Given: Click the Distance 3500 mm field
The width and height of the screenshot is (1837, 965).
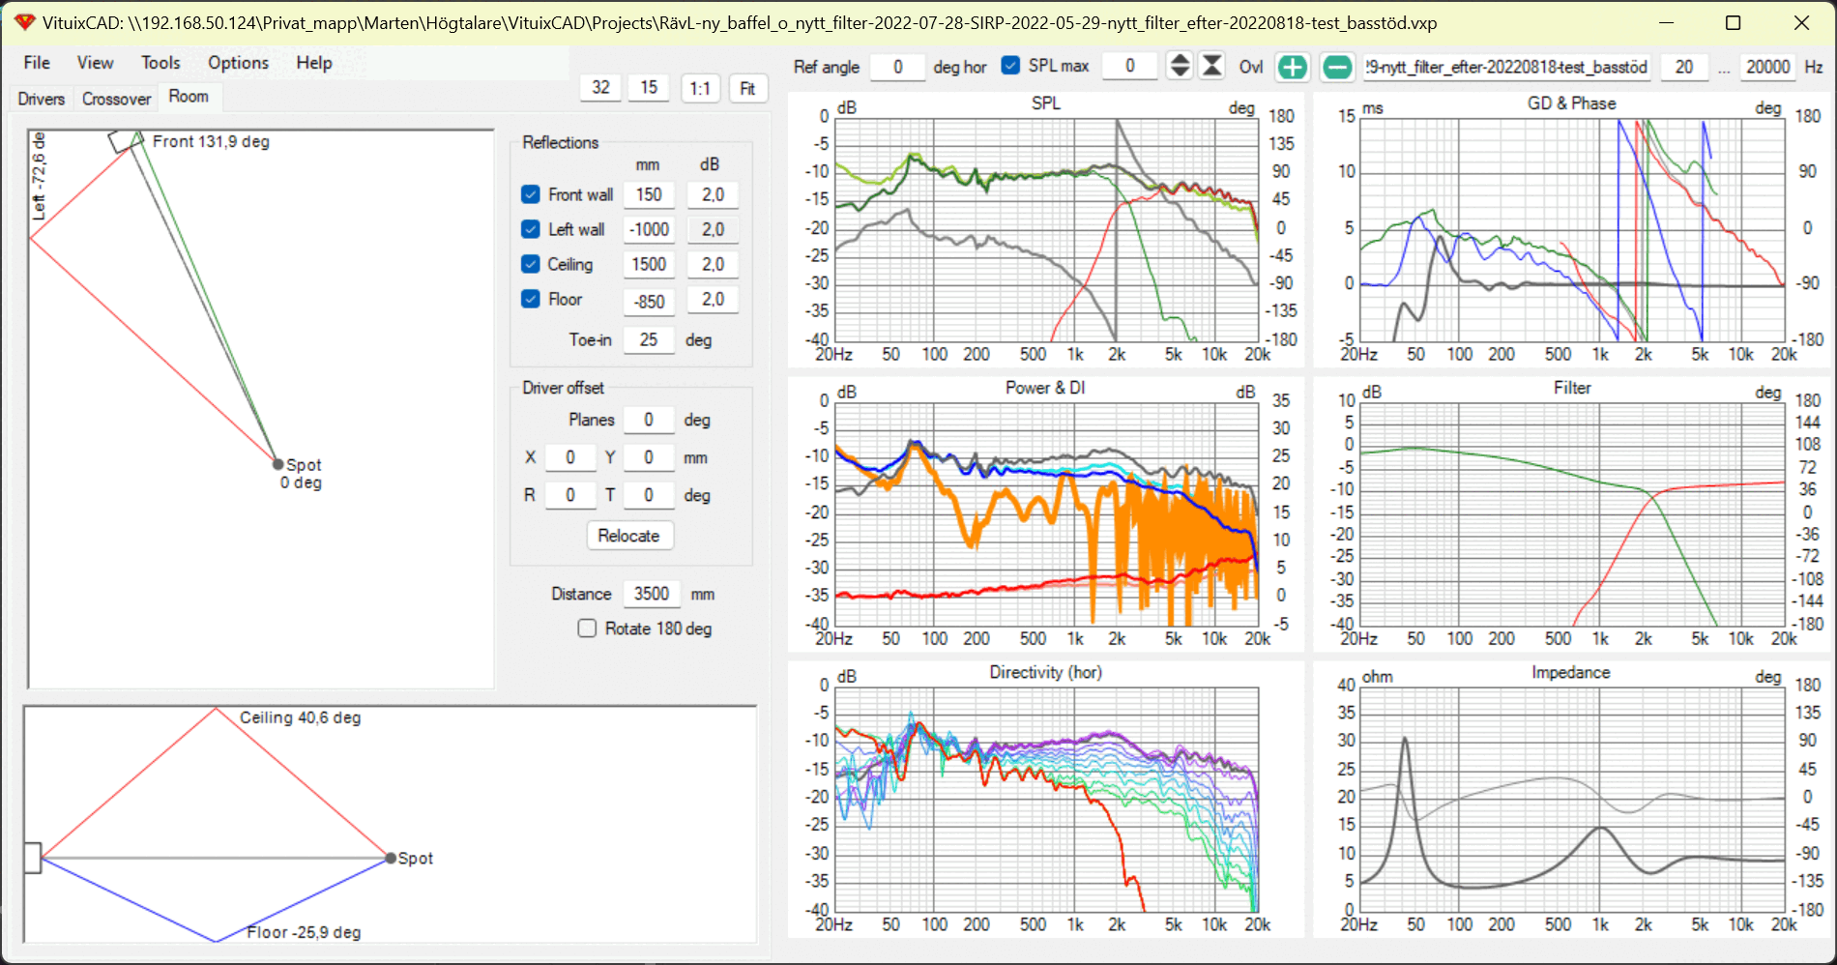Looking at the screenshot, I should 652,594.
